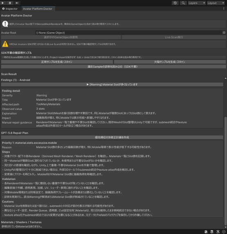Viewport: 227px width, 234px height.
Task: Click the auto-generate lighting status icon
Action: [x=218, y=232]
